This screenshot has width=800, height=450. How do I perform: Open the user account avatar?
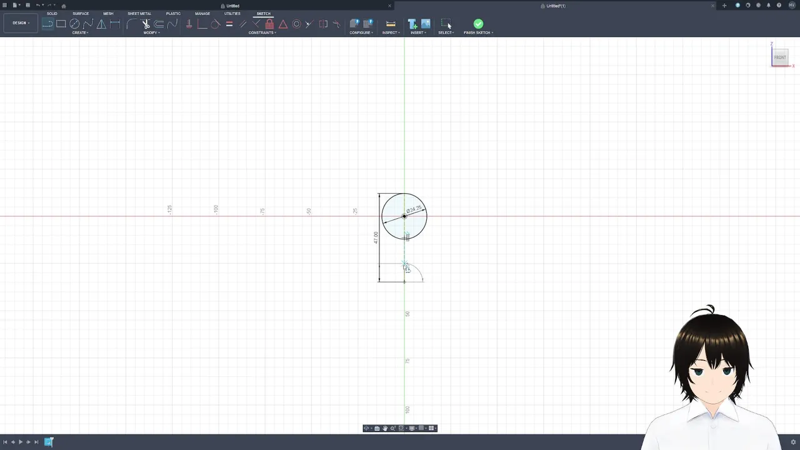click(792, 6)
